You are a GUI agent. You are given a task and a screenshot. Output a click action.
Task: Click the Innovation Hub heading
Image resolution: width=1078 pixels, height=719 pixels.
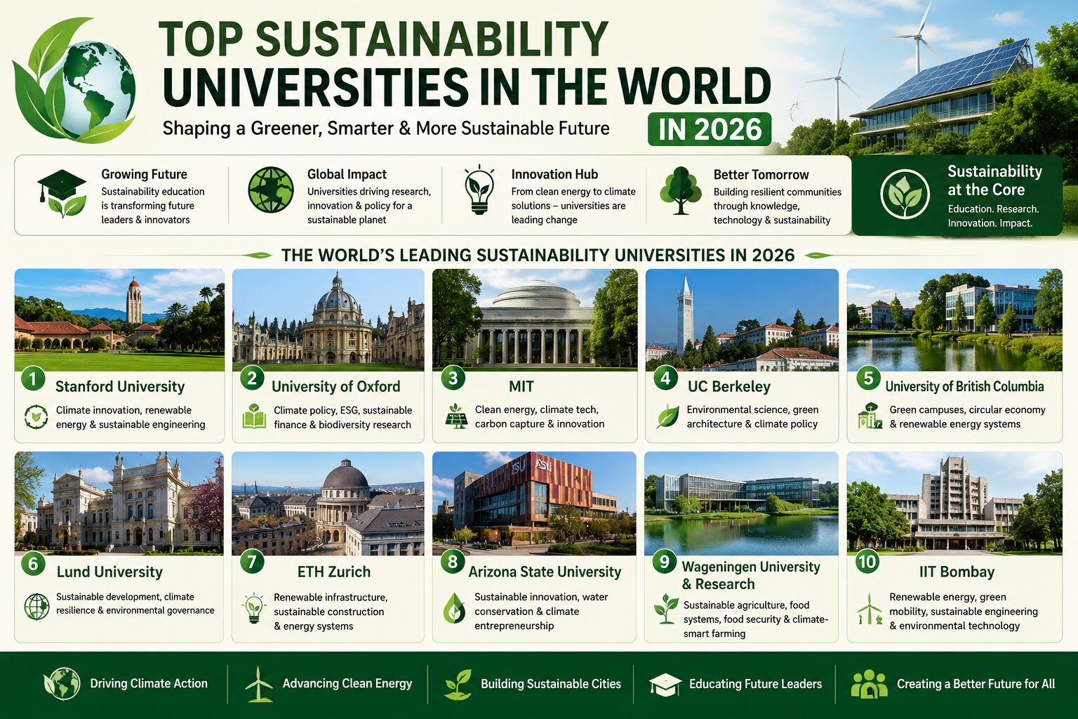[x=554, y=175]
